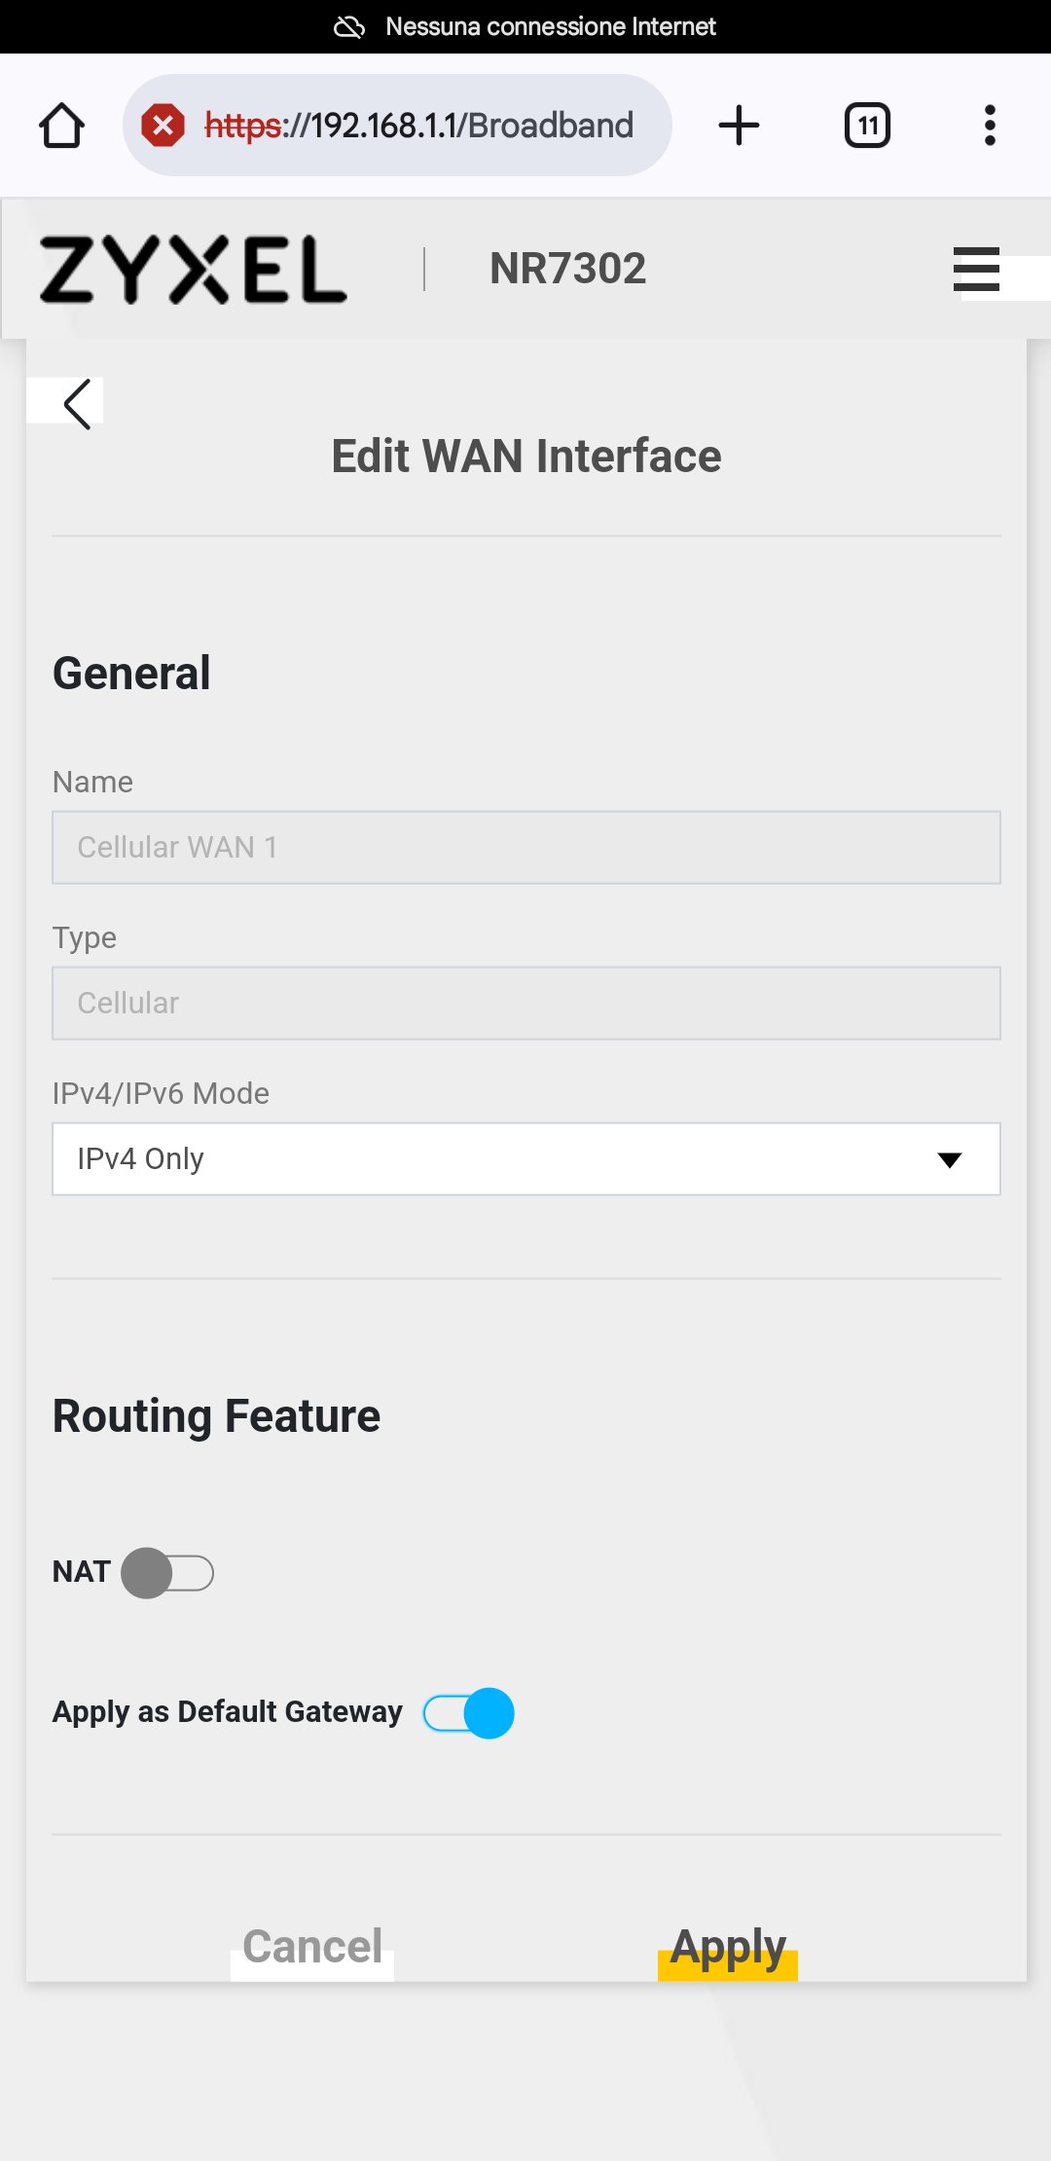Click the Apply button

(x=728, y=1949)
